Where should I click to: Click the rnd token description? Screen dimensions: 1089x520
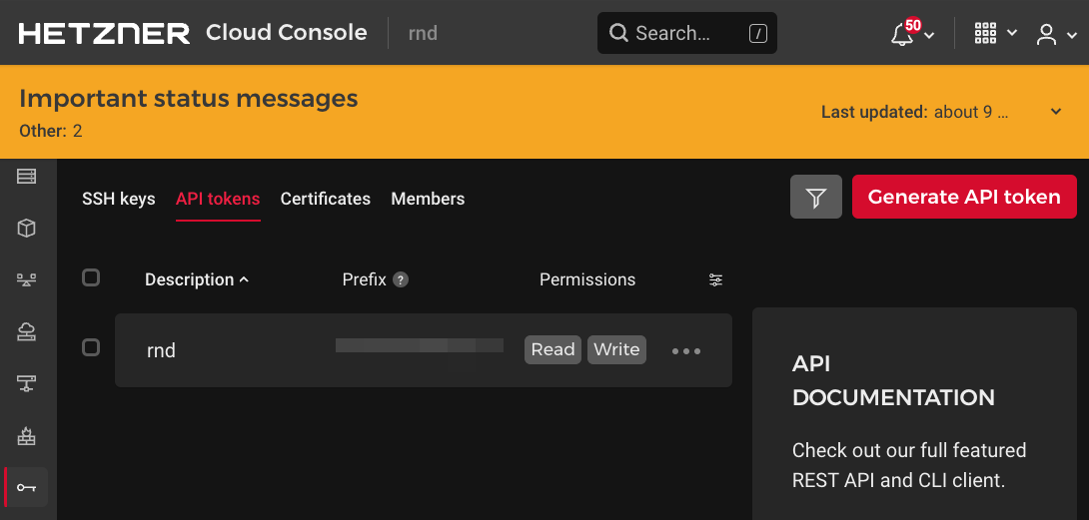[161, 350]
